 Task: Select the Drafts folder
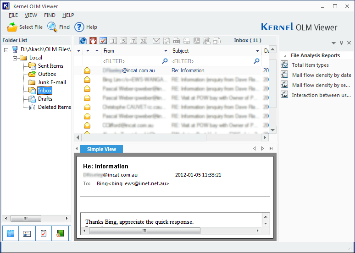click(45, 99)
